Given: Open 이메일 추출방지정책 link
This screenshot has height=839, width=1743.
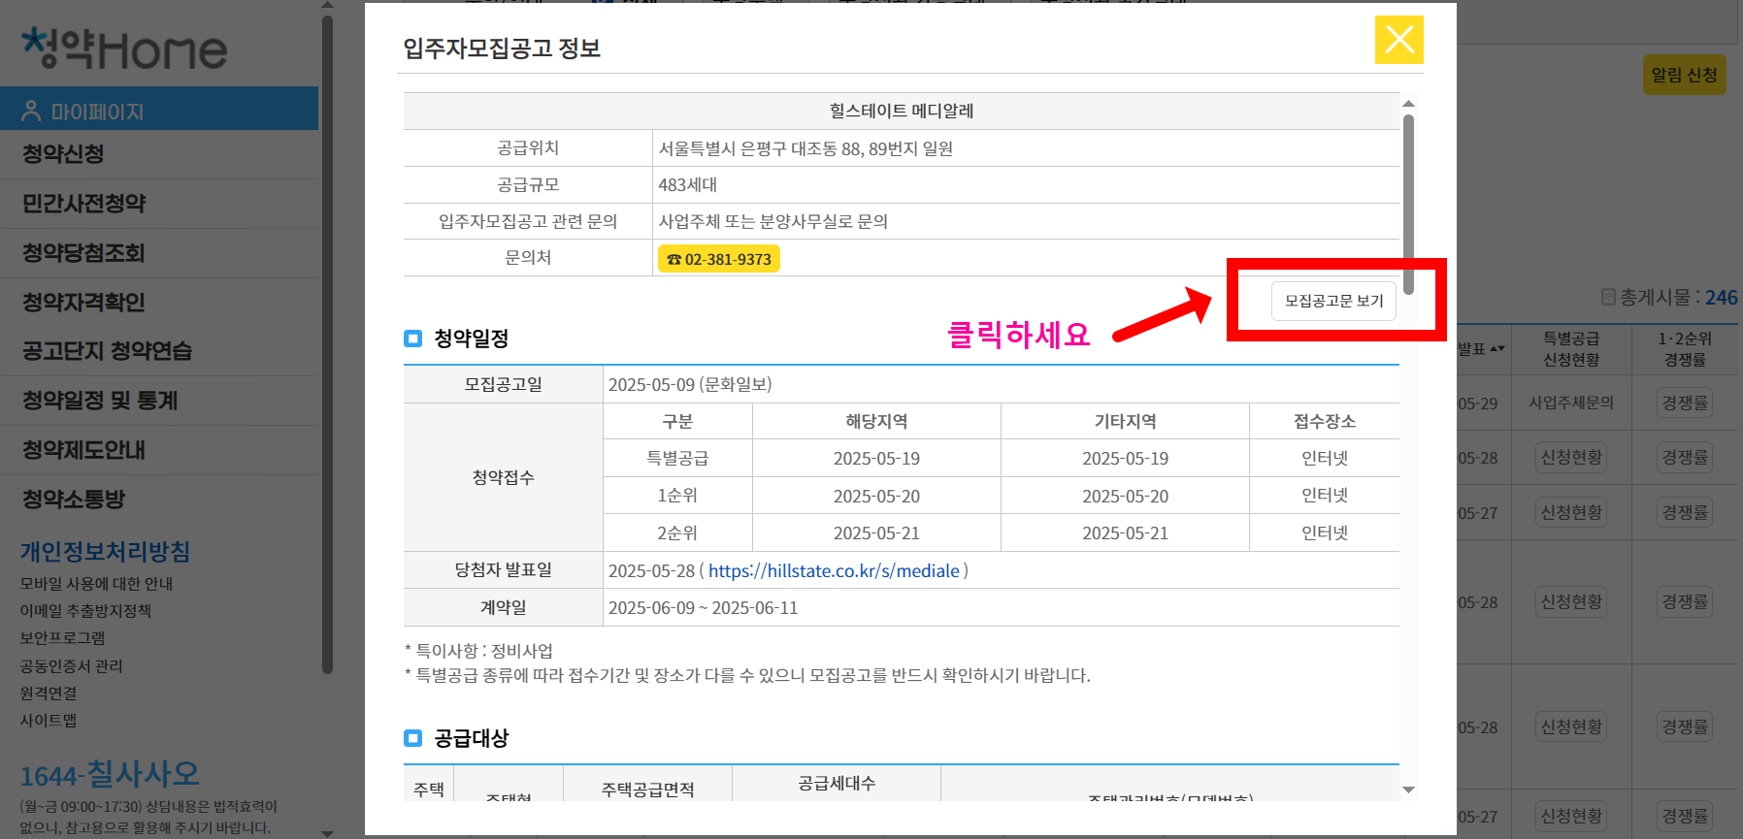Looking at the screenshot, I should pyautogui.click(x=85, y=610).
